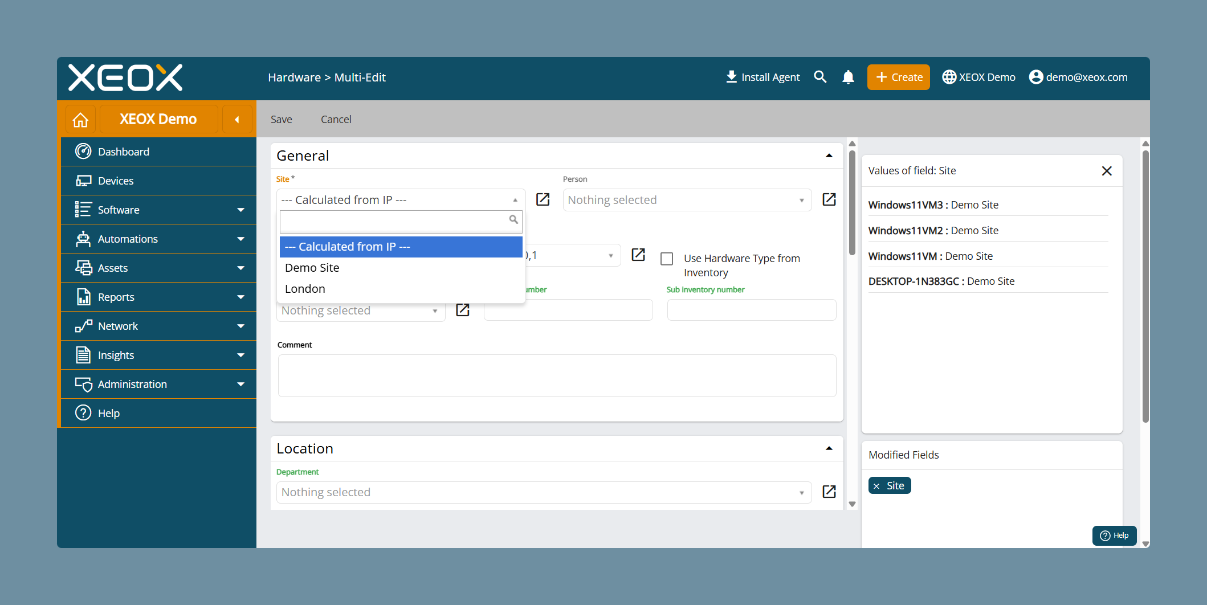The image size is (1207, 605).
Task: Select London in the Site list
Action: click(401, 289)
